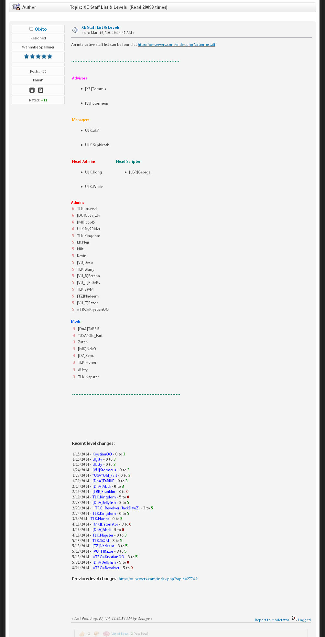Click the Managers heading

pyautogui.click(x=81, y=120)
